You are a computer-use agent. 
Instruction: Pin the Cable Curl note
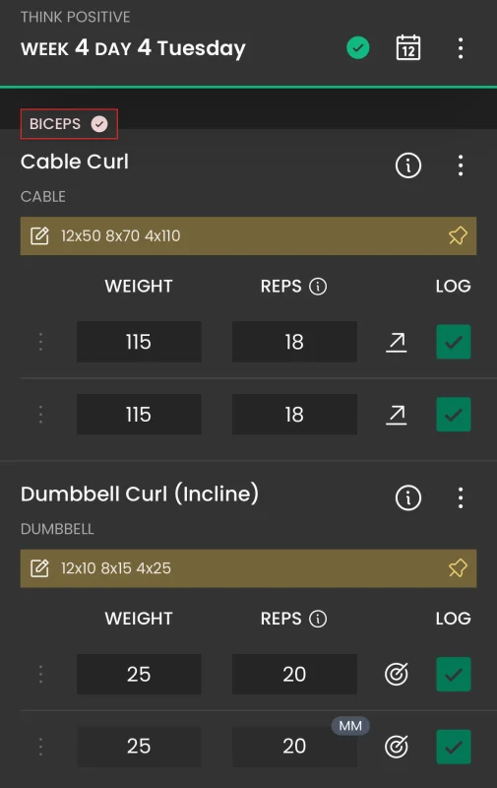point(458,235)
